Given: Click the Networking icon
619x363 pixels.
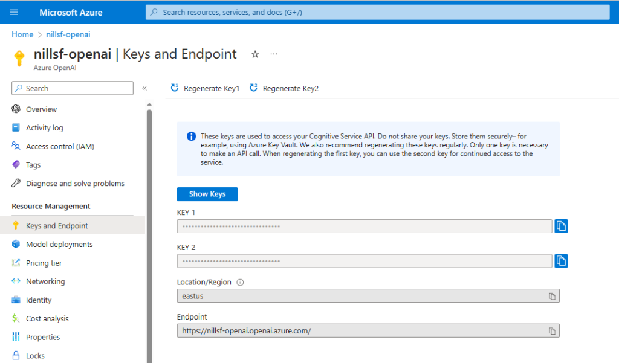Looking at the screenshot, I should point(16,281).
